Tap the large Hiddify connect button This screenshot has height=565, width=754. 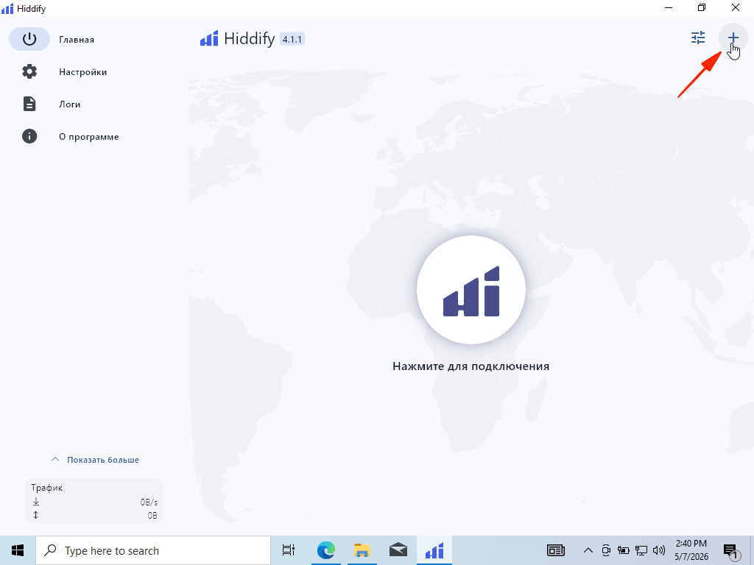pos(471,290)
